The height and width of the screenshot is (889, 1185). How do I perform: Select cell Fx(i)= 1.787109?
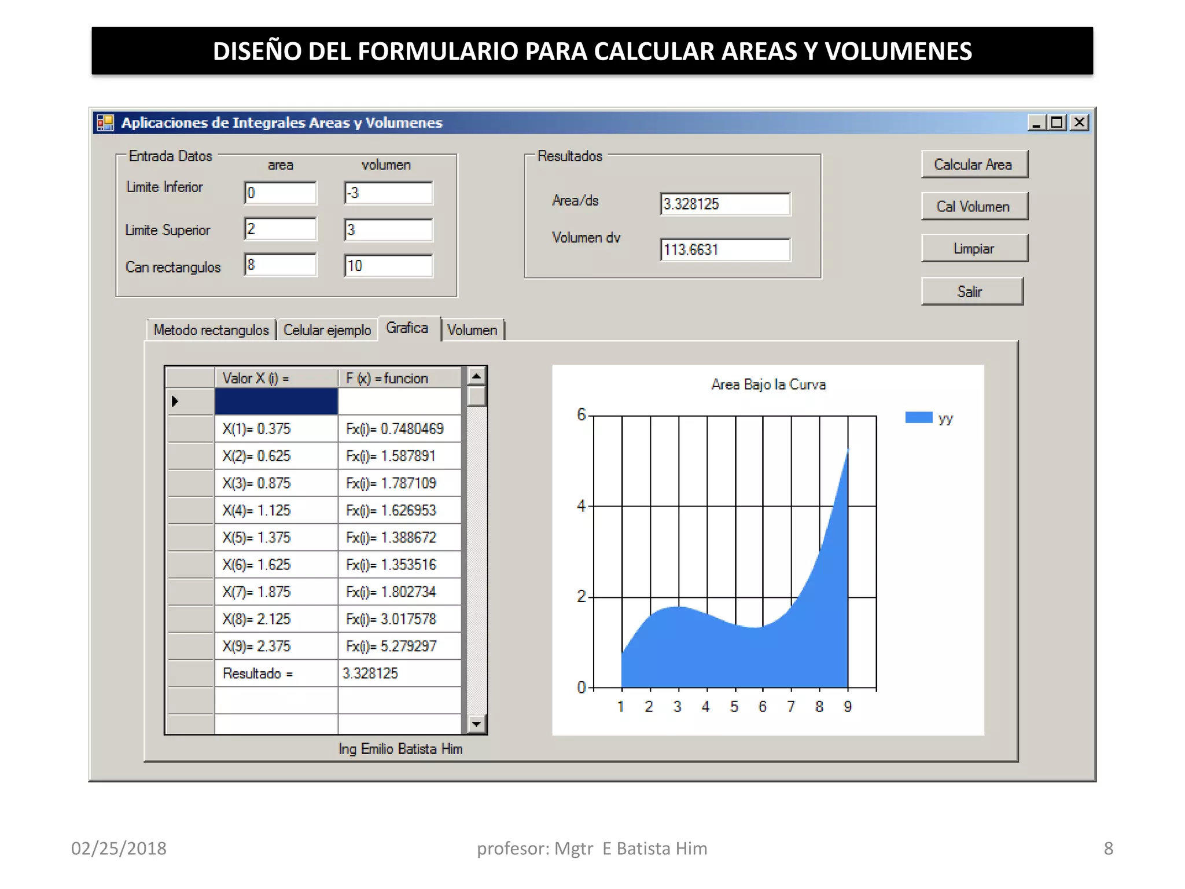click(399, 483)
